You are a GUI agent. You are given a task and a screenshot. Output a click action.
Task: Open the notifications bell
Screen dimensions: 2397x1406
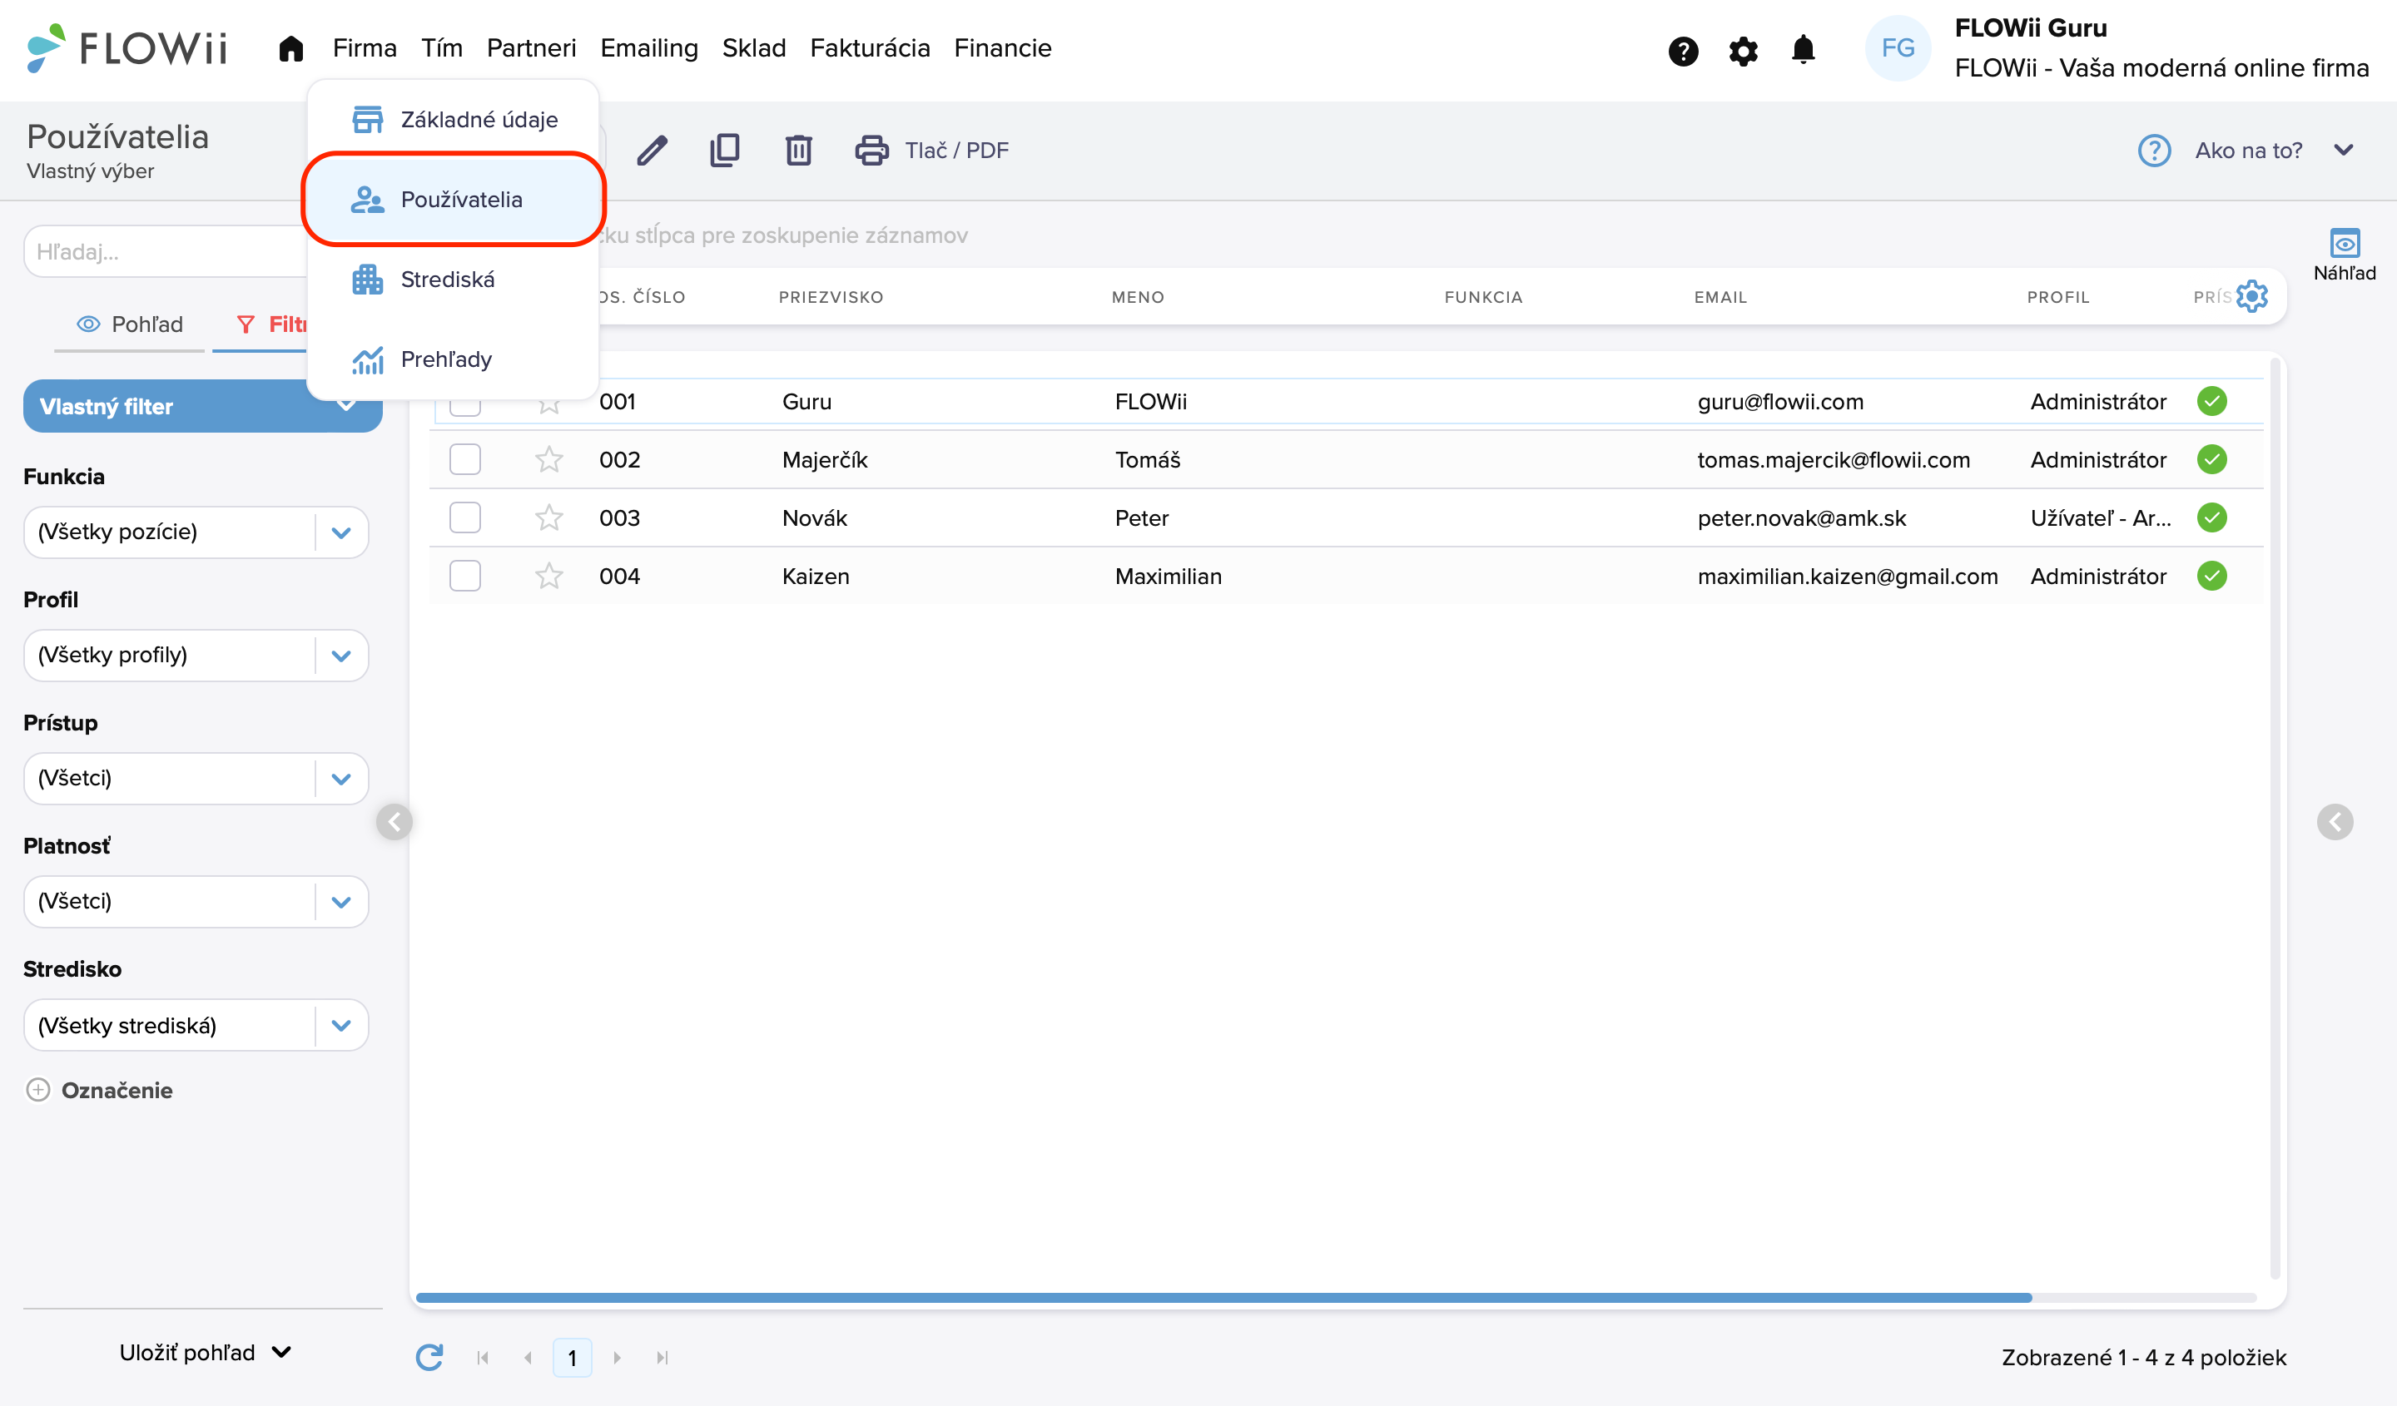1803,49
